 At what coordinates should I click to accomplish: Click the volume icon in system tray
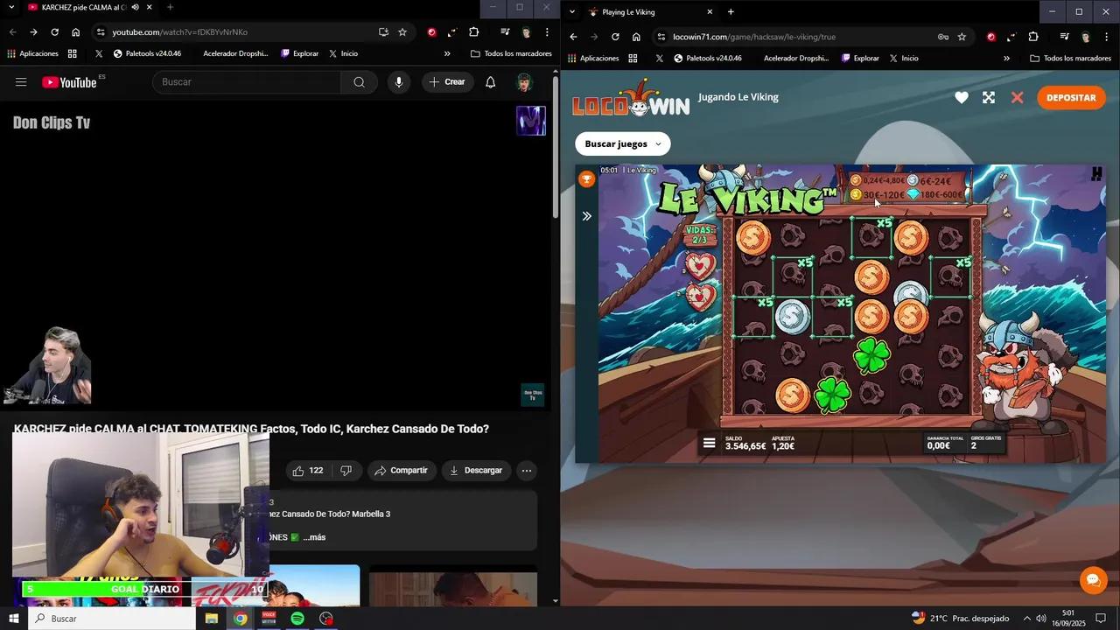[x=1041, y=619]
